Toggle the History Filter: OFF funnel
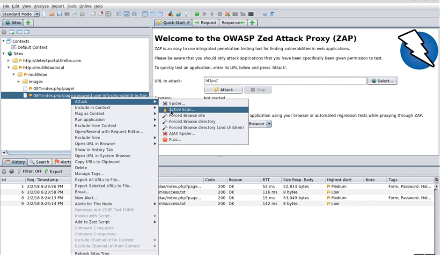Viewport: 441px width, 255px height. 19,172
